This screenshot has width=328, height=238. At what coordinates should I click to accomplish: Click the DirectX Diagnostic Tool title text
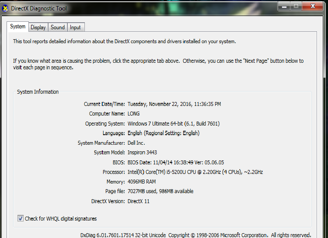coord(38,9)
